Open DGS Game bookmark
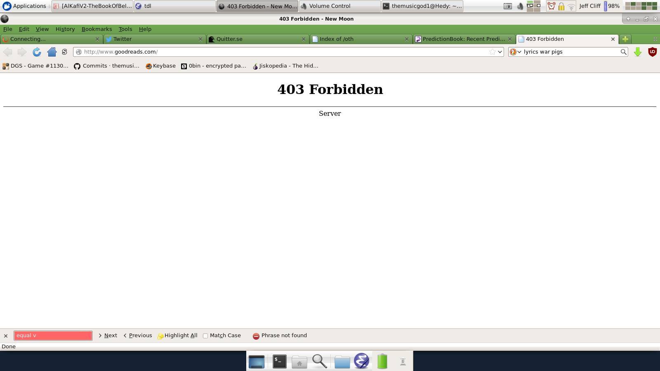 tap(35, 66)
